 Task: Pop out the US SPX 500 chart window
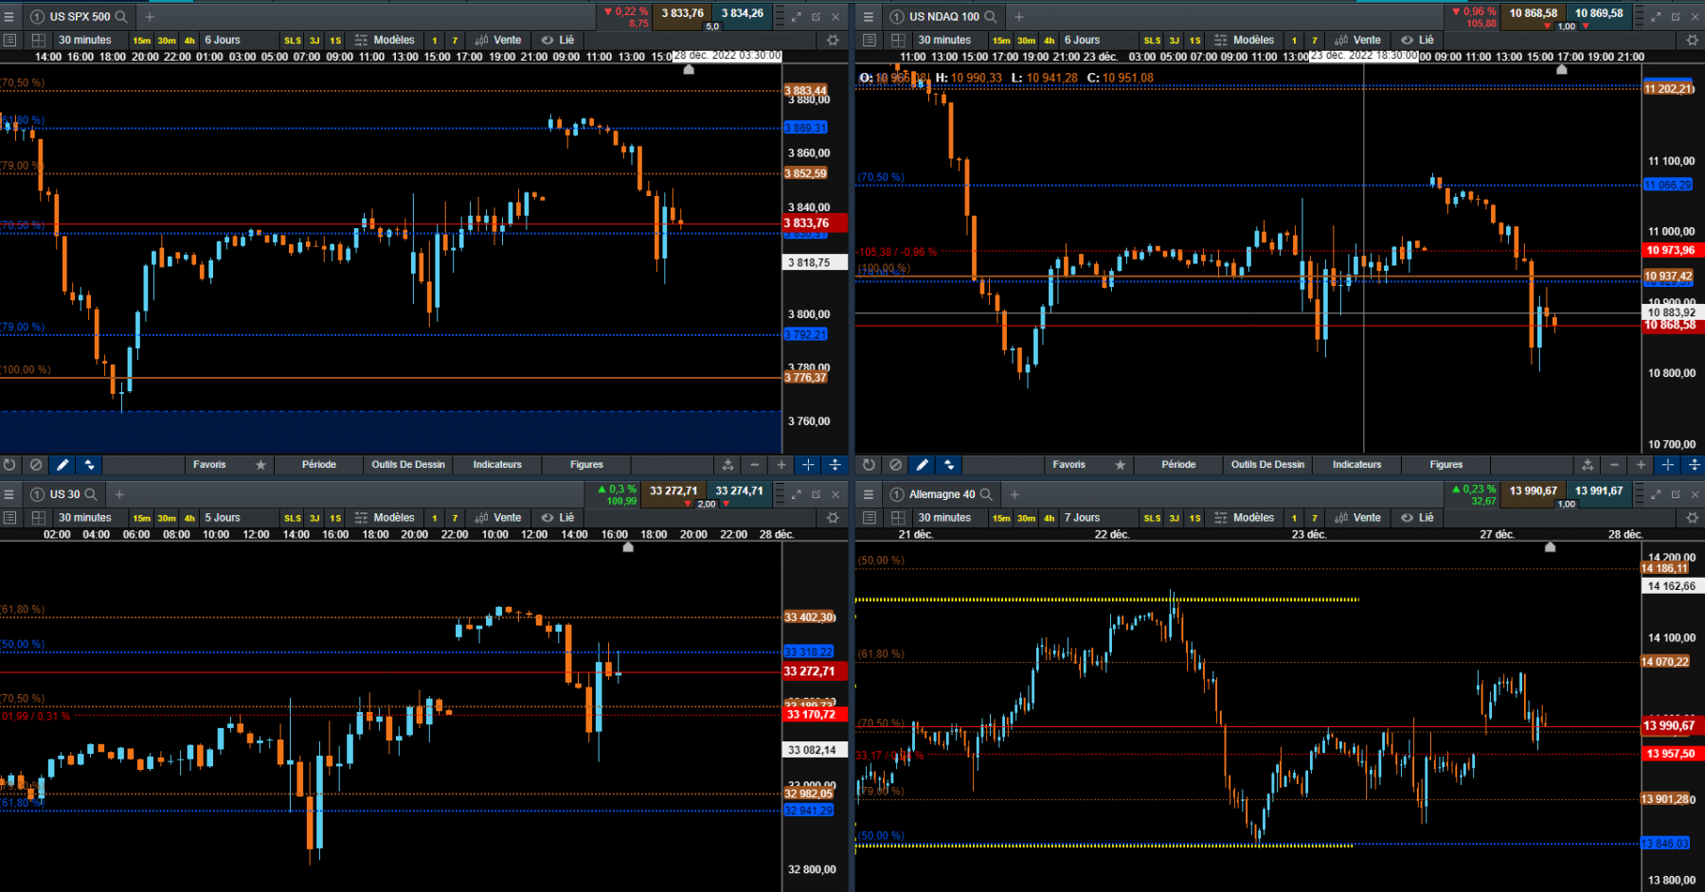(816, 16)
